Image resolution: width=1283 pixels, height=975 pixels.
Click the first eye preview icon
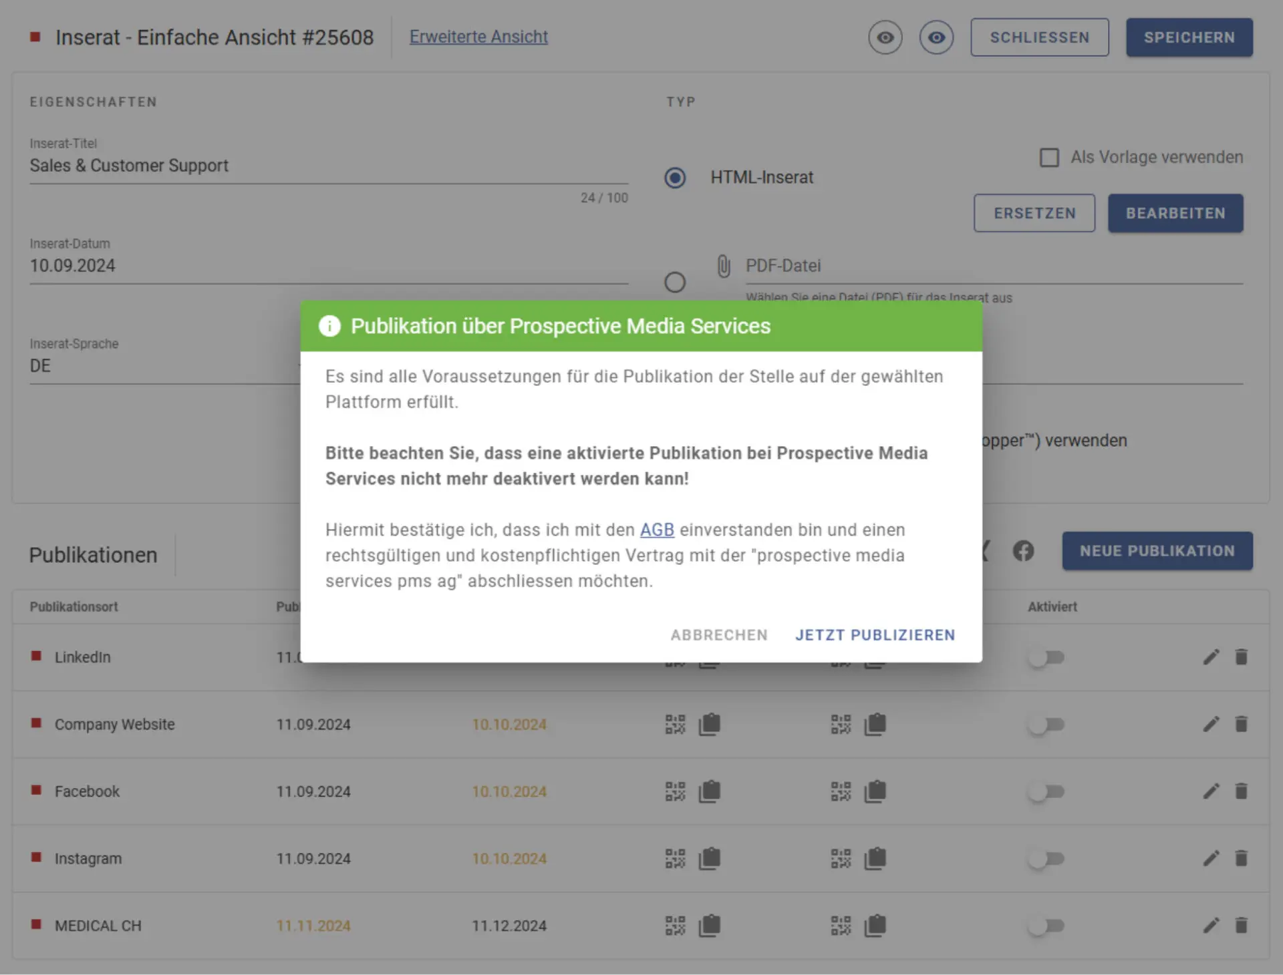[885, 37]
